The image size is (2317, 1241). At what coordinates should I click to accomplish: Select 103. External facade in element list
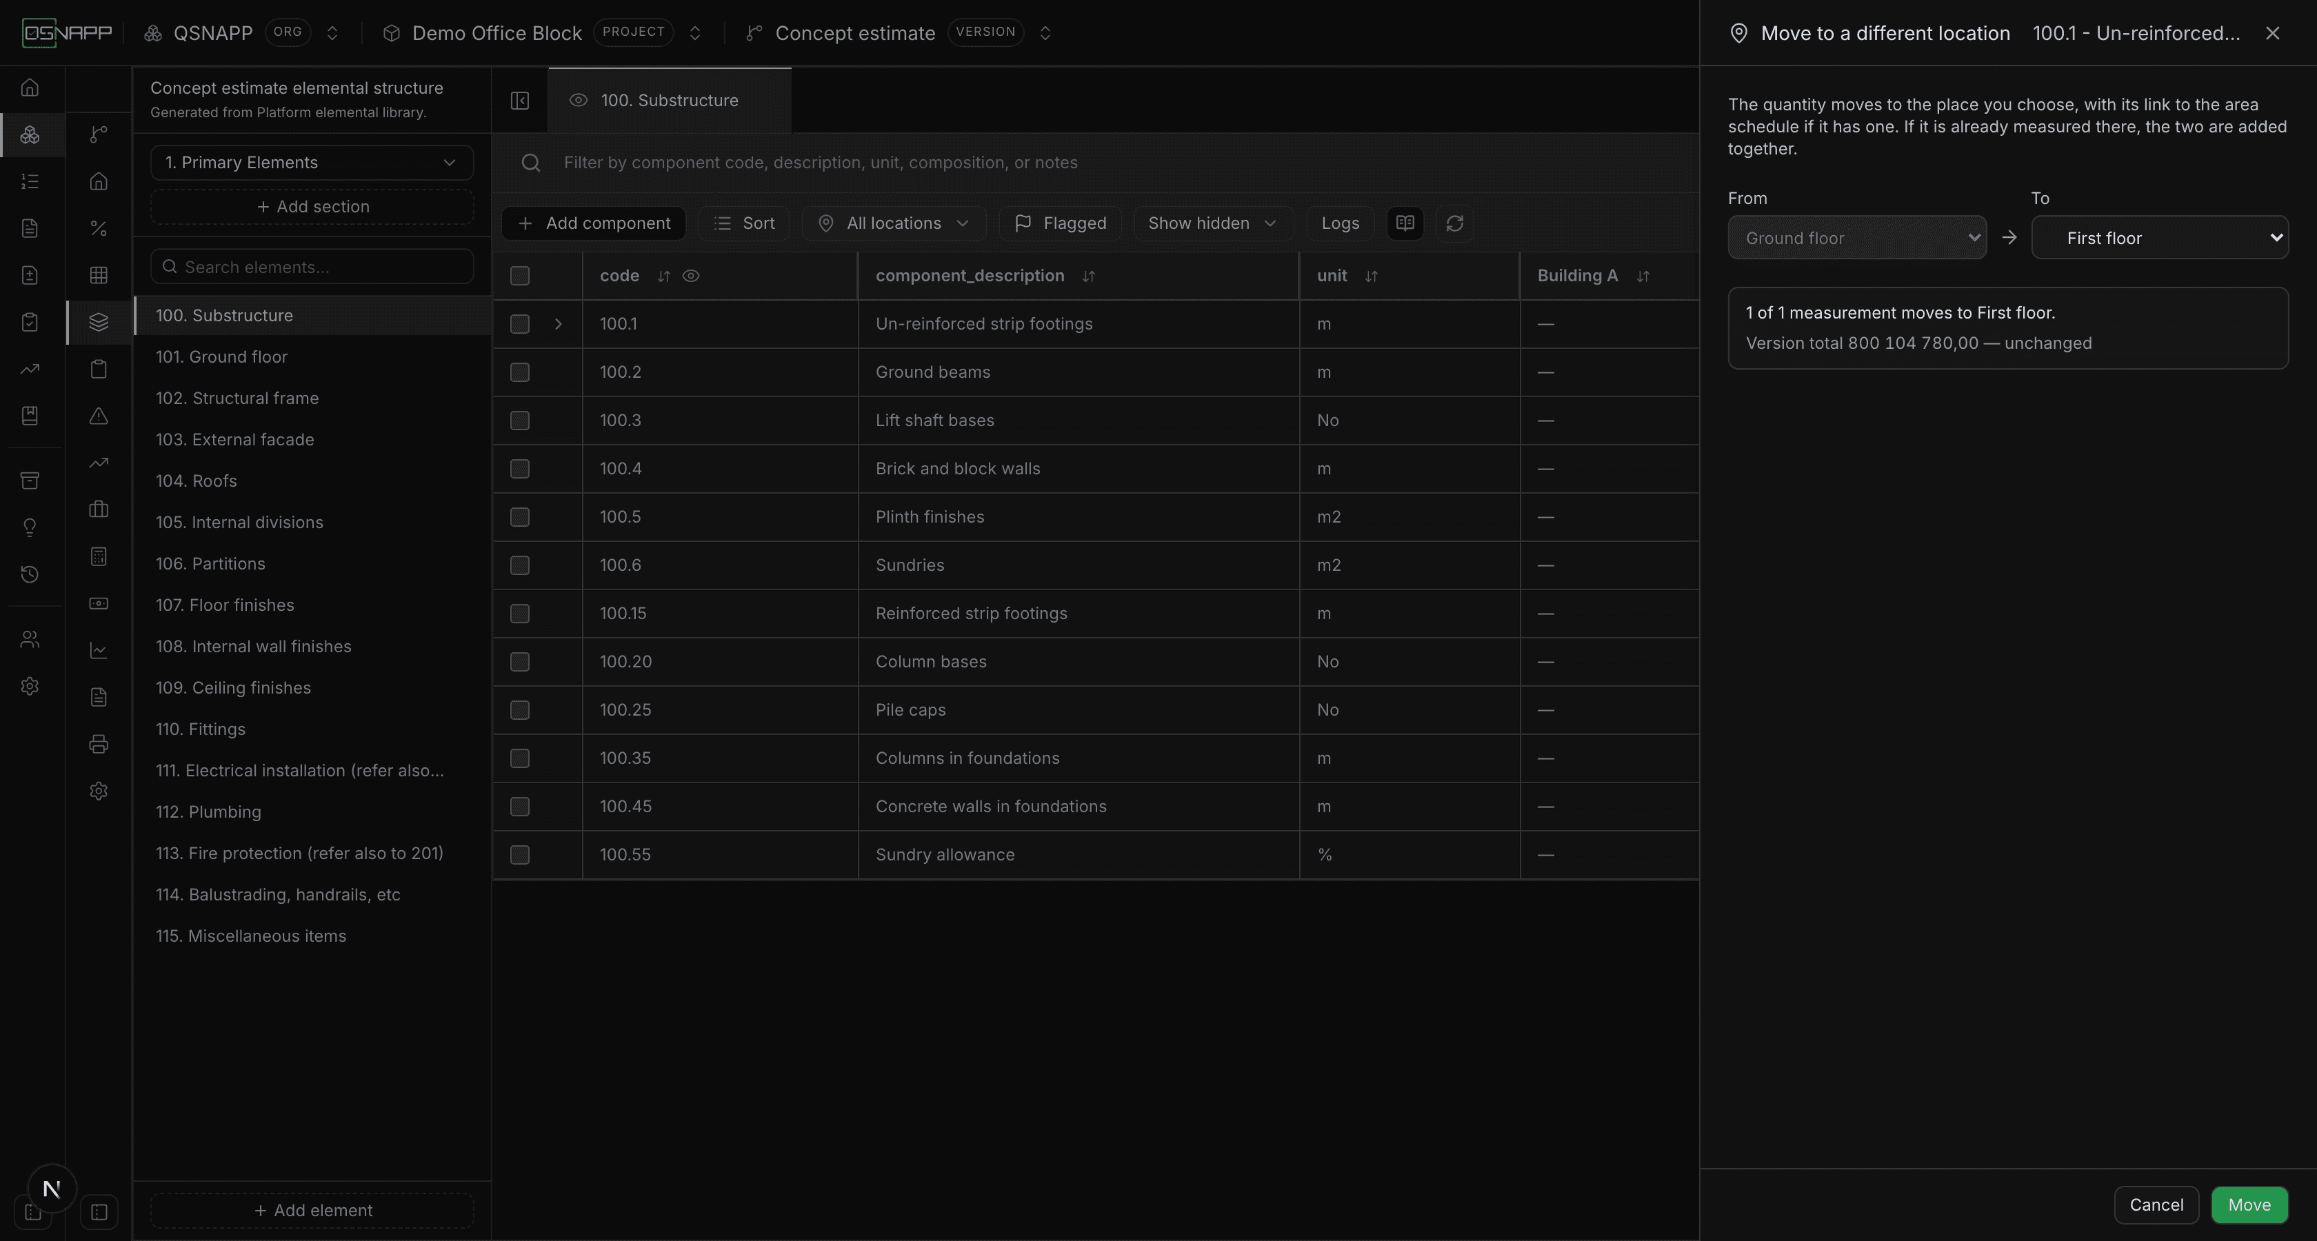311,440
